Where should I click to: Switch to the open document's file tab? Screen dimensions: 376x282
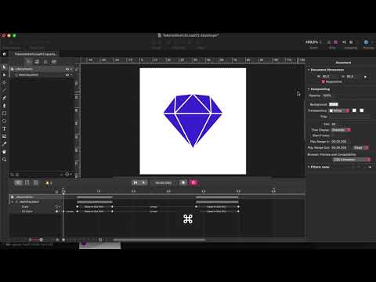34,54
